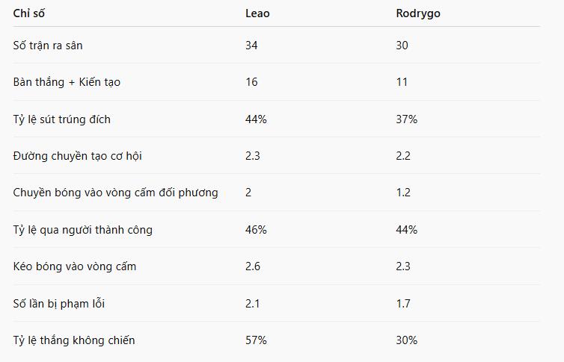Click Leao's 46% dribble success value
564x362 pixels.
(x=256, y=230)
